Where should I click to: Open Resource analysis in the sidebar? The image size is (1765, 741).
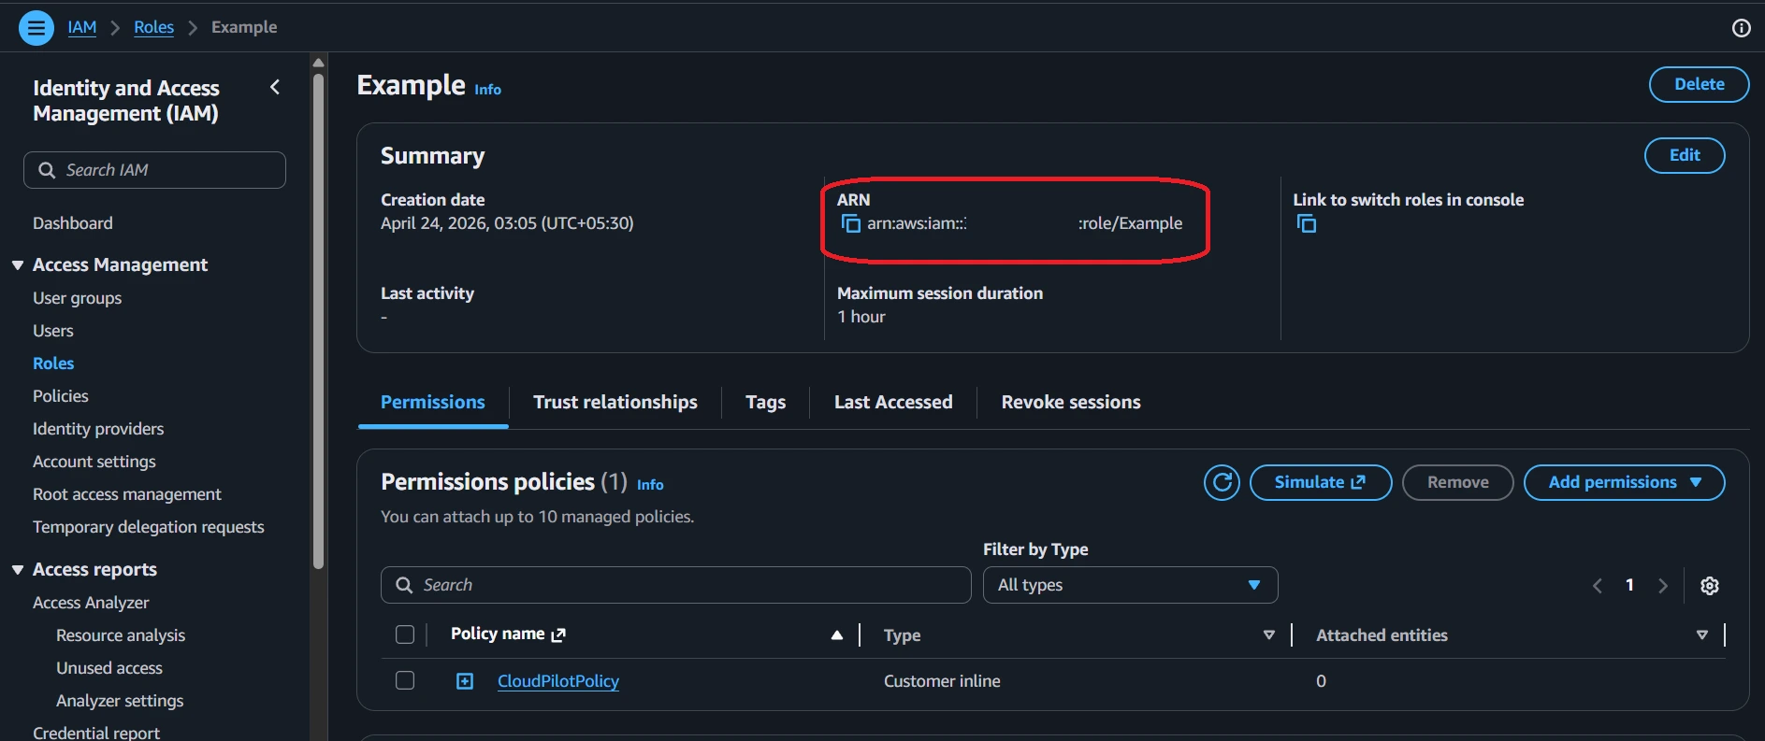[121, 635]
